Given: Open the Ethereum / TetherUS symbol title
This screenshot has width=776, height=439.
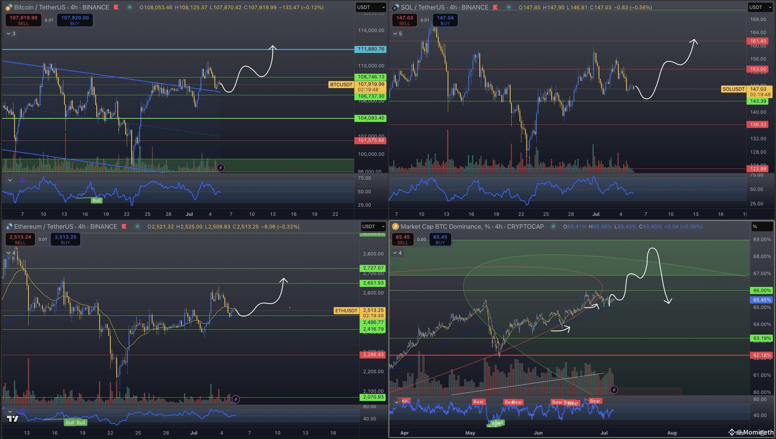Looking at the screenshot, I should pyautogui.click(x=65, y=226).
